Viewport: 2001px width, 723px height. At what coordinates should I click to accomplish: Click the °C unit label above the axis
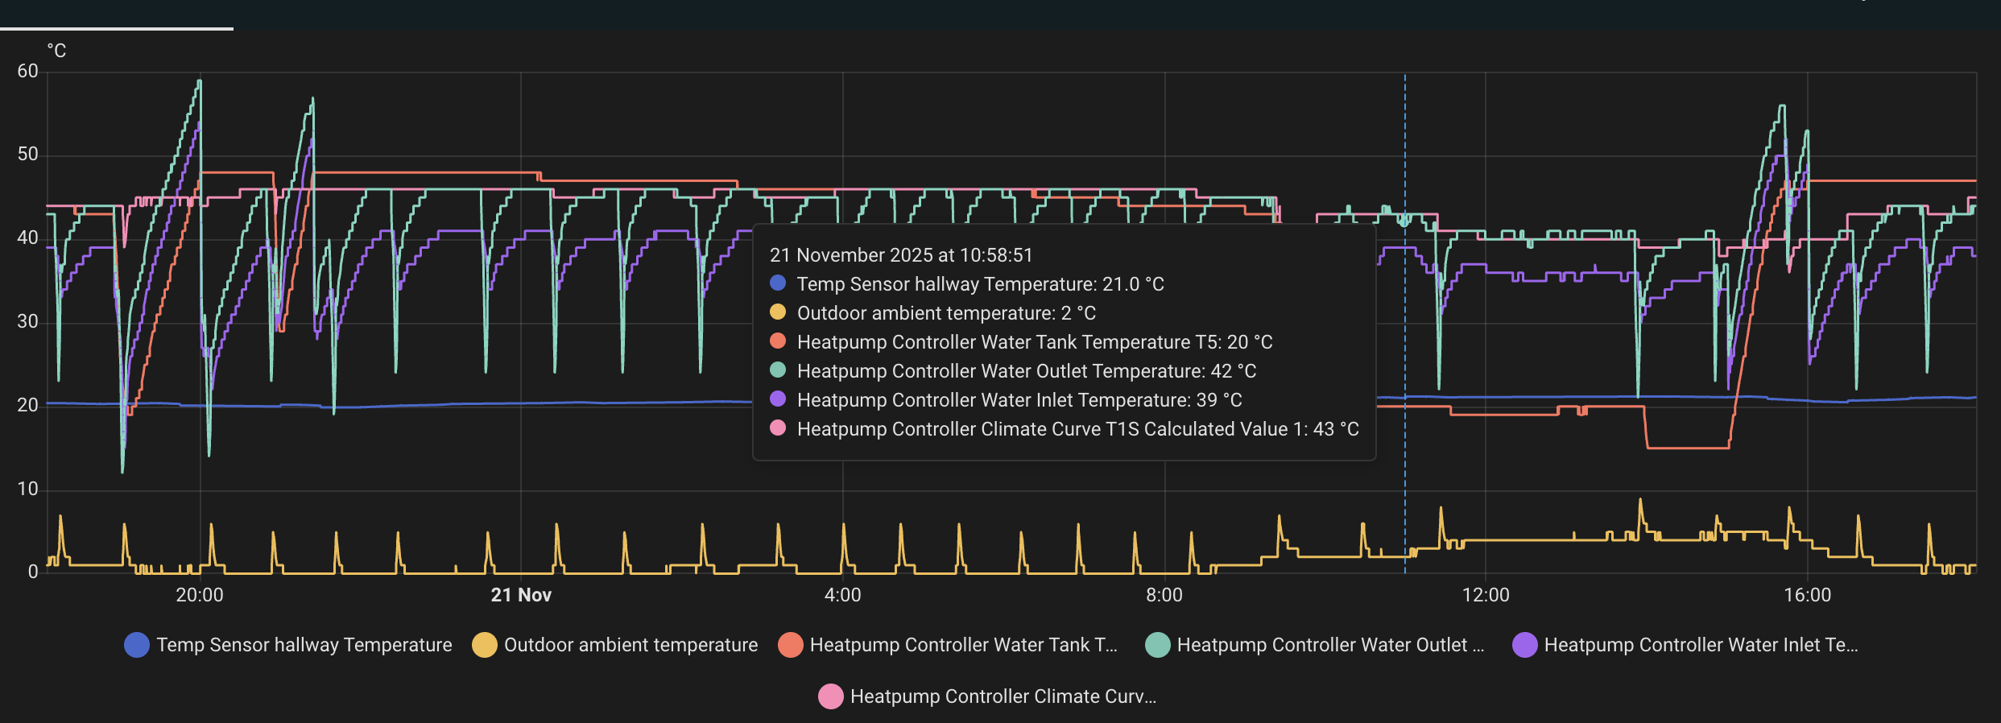coord(56,51)
